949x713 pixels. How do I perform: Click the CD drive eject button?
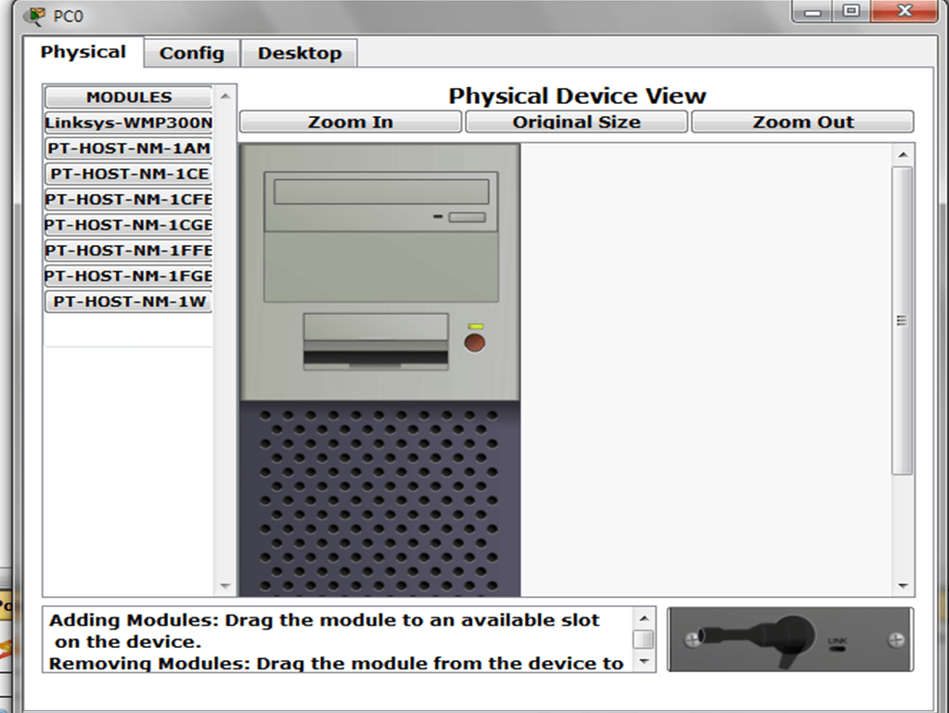point(467,217)
